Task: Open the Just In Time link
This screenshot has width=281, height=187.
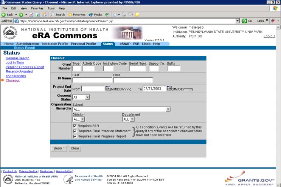Action: tap(15, 63)
